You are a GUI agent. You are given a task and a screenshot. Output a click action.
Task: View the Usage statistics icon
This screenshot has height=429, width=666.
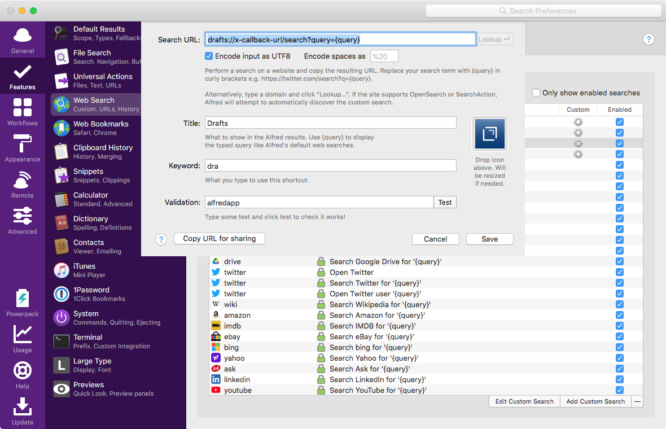(x=23, y=334)
